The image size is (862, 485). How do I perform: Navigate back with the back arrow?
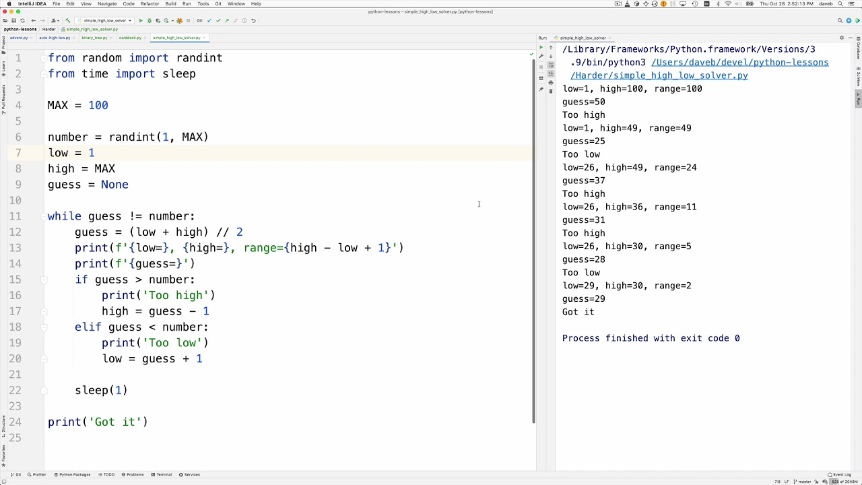[34, 21]
